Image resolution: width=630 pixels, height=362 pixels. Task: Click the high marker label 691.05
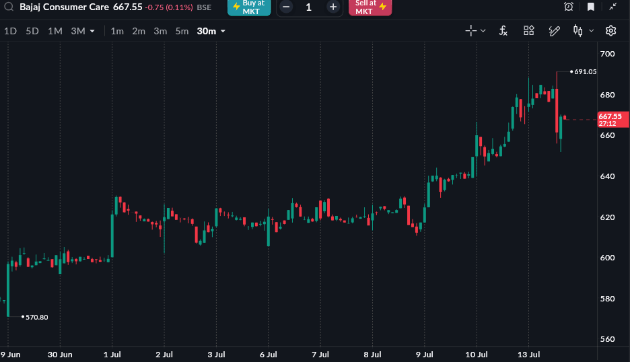coord(585,71)
